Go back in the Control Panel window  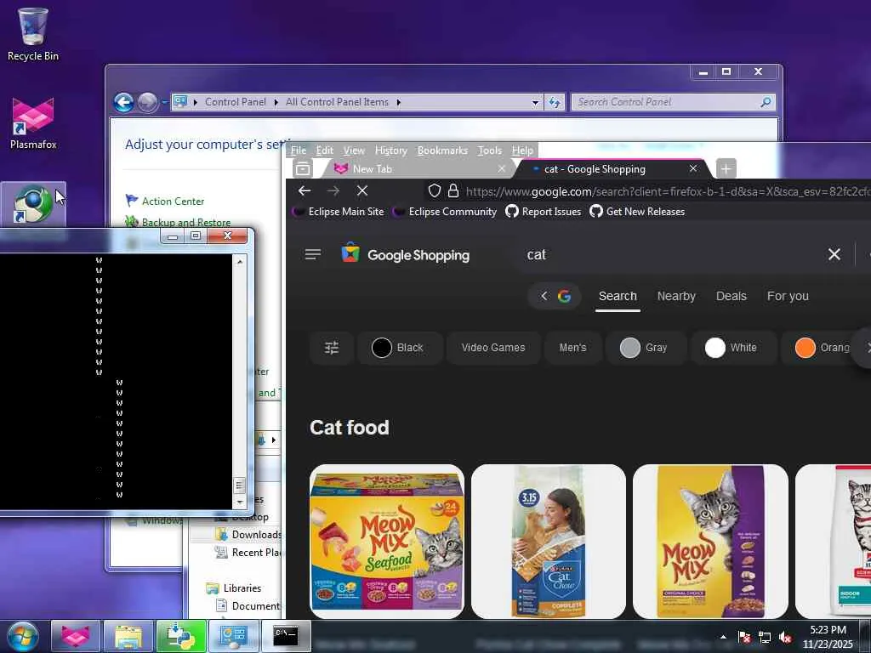click(x=123, y=102)
